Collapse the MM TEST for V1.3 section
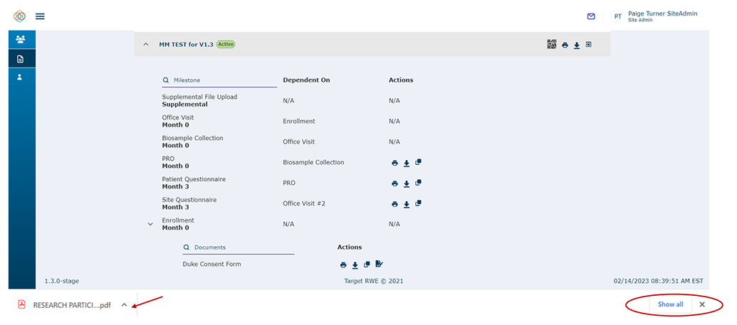Viewport: 737px width, 325px height. point(146,44)
